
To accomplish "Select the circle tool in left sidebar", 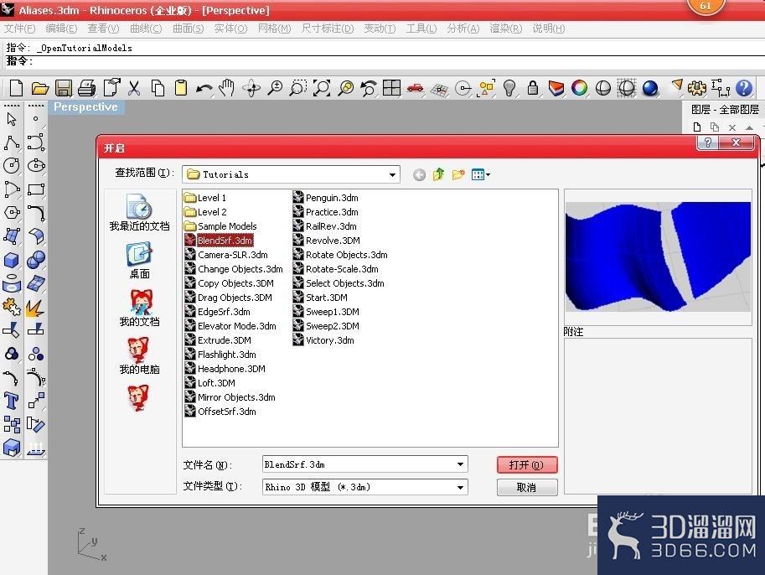I will (x=12, y=166).
